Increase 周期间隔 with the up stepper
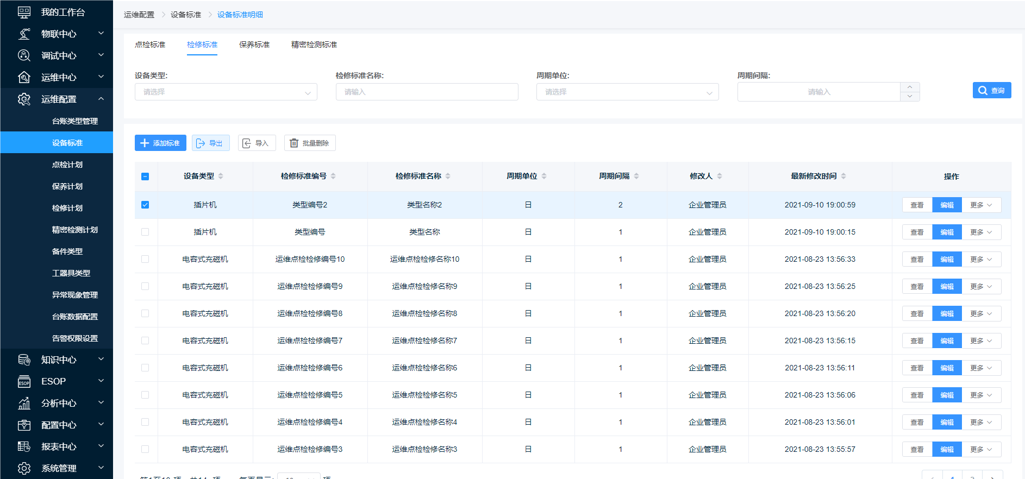1025x479 pixels. tap(910, 87)
